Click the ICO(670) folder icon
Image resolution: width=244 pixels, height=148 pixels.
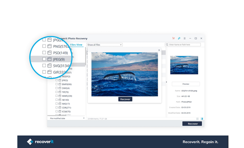tap(60, 111)
